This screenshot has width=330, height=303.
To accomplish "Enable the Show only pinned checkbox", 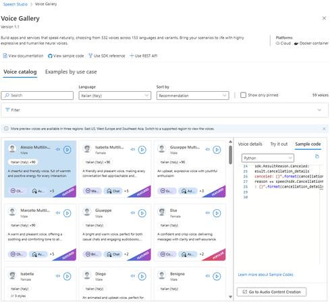I will click(243, 95).
